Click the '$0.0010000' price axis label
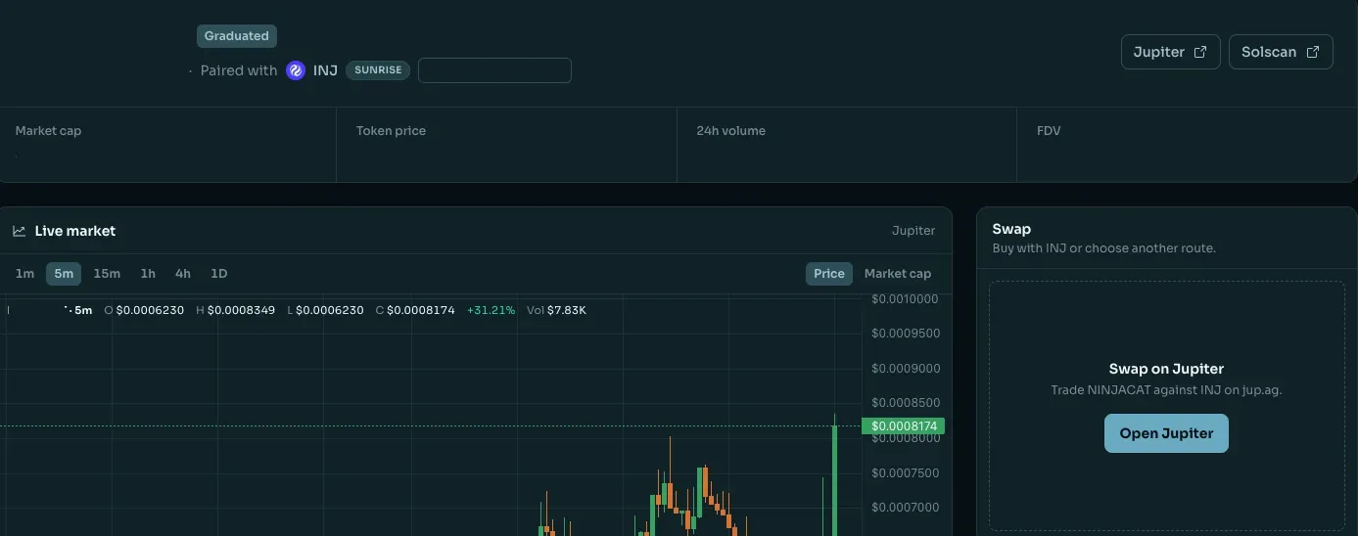Viewport: 1358px width, 536px height. coord(906,299)
